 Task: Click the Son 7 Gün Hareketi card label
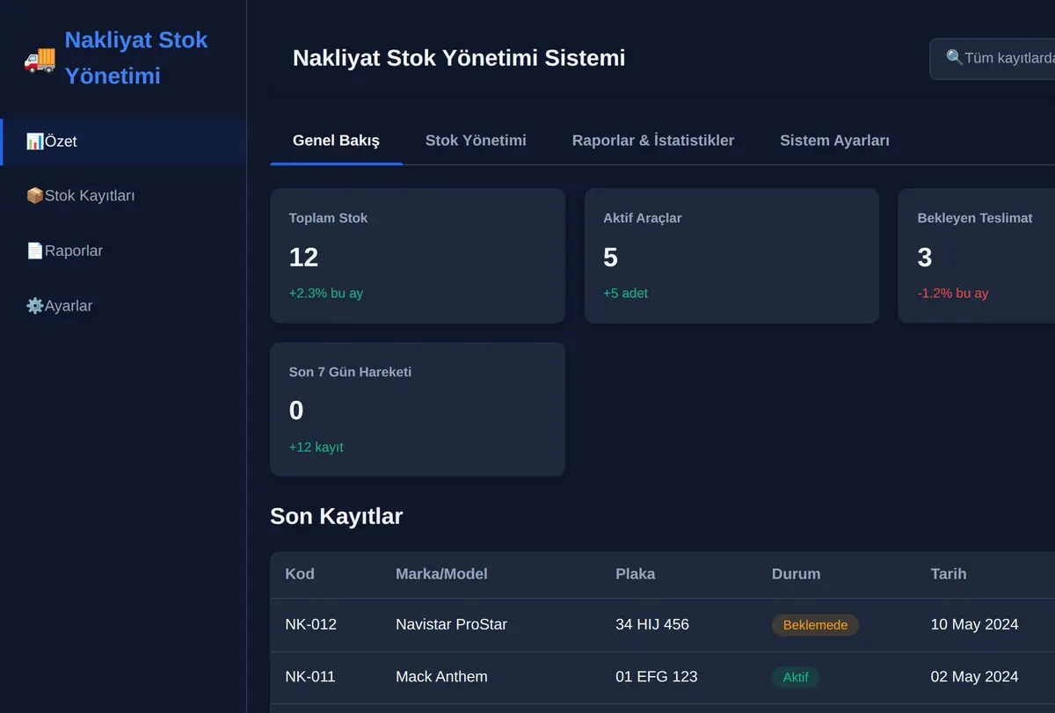tap(350, 372)
